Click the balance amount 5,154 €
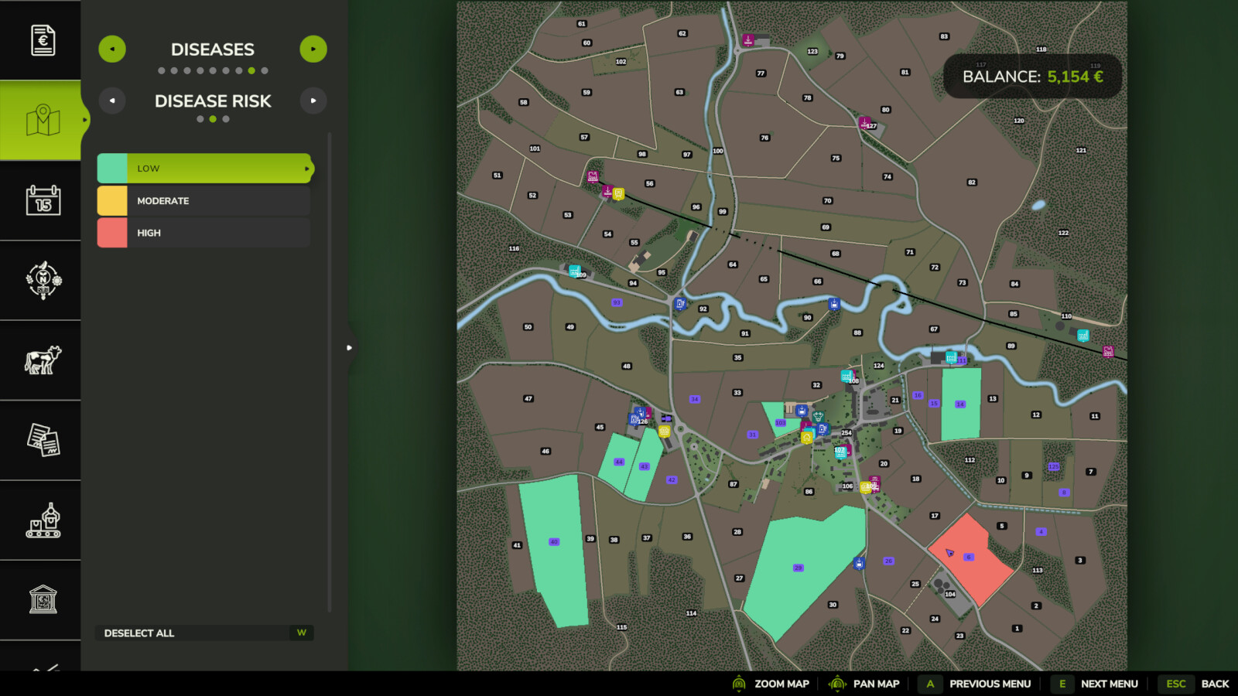The image size is (1238, 696). [1076, 77]
